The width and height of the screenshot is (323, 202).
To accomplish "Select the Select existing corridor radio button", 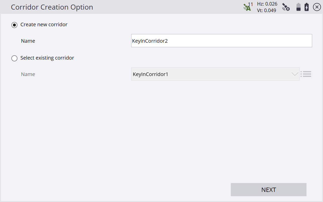I will point(14,58).
